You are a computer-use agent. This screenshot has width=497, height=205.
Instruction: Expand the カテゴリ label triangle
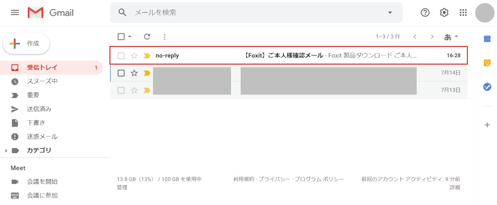6,150
